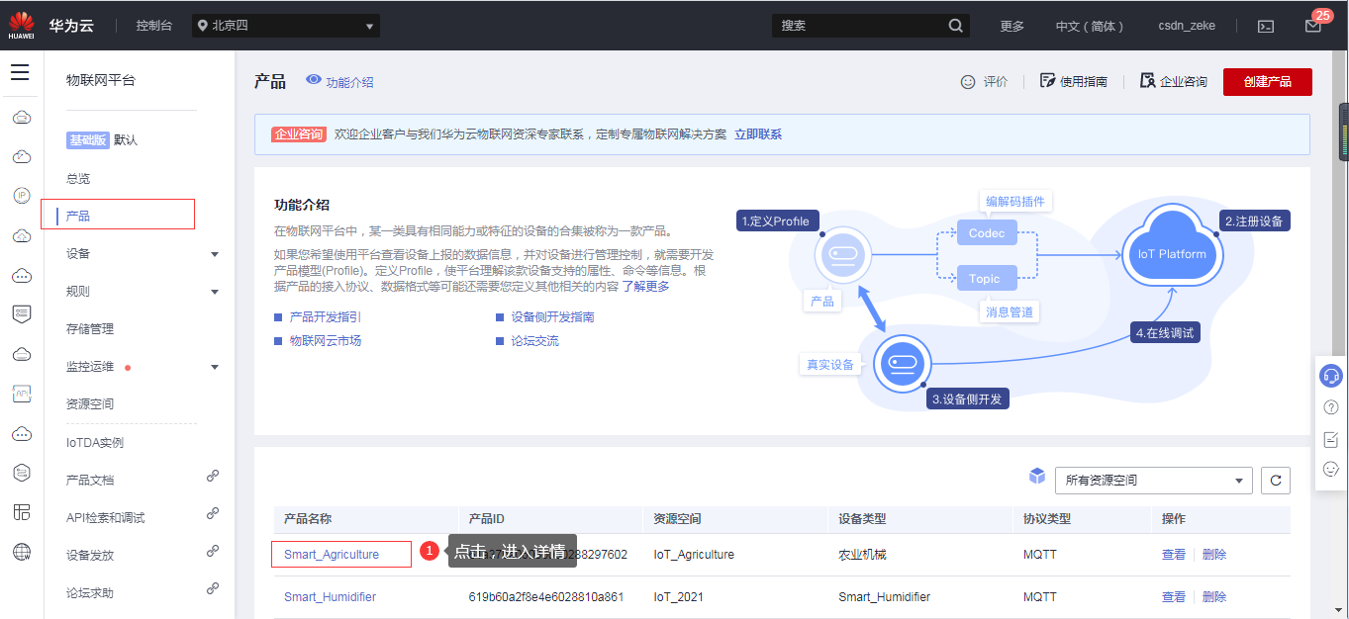Open the csdn_zeke account menu

[x=1187, y=27]
